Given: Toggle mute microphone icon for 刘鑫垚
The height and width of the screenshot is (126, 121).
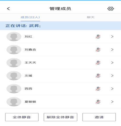Looking at the screenshot, I should [x=98, y=50].
